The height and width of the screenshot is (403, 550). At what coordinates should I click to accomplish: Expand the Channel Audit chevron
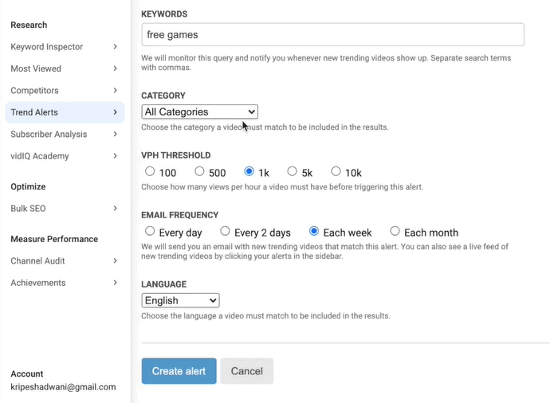tap(115, 260)
